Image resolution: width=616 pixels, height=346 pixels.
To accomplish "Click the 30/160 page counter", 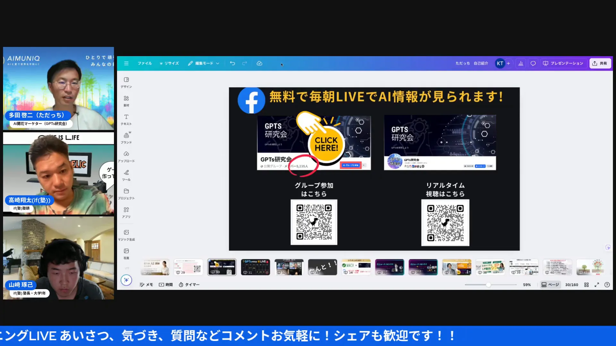I will point(571,284).
